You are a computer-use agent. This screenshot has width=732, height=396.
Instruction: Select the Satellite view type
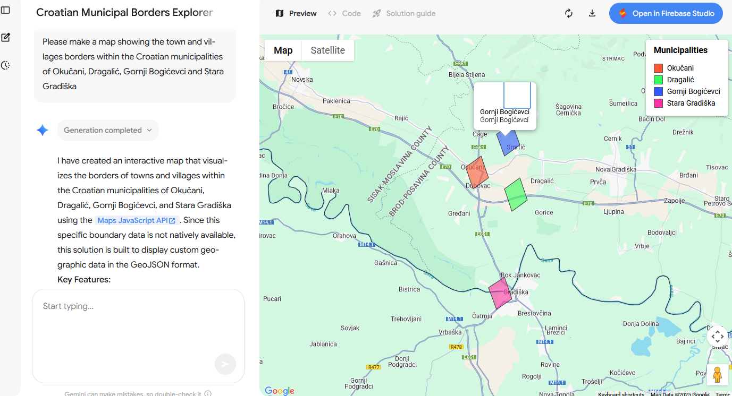(x=328, y=50)
